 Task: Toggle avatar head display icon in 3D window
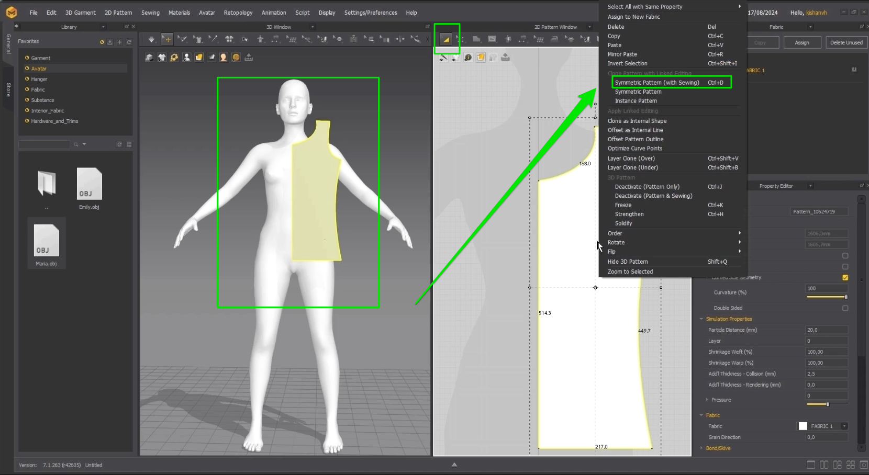(224, 58)
